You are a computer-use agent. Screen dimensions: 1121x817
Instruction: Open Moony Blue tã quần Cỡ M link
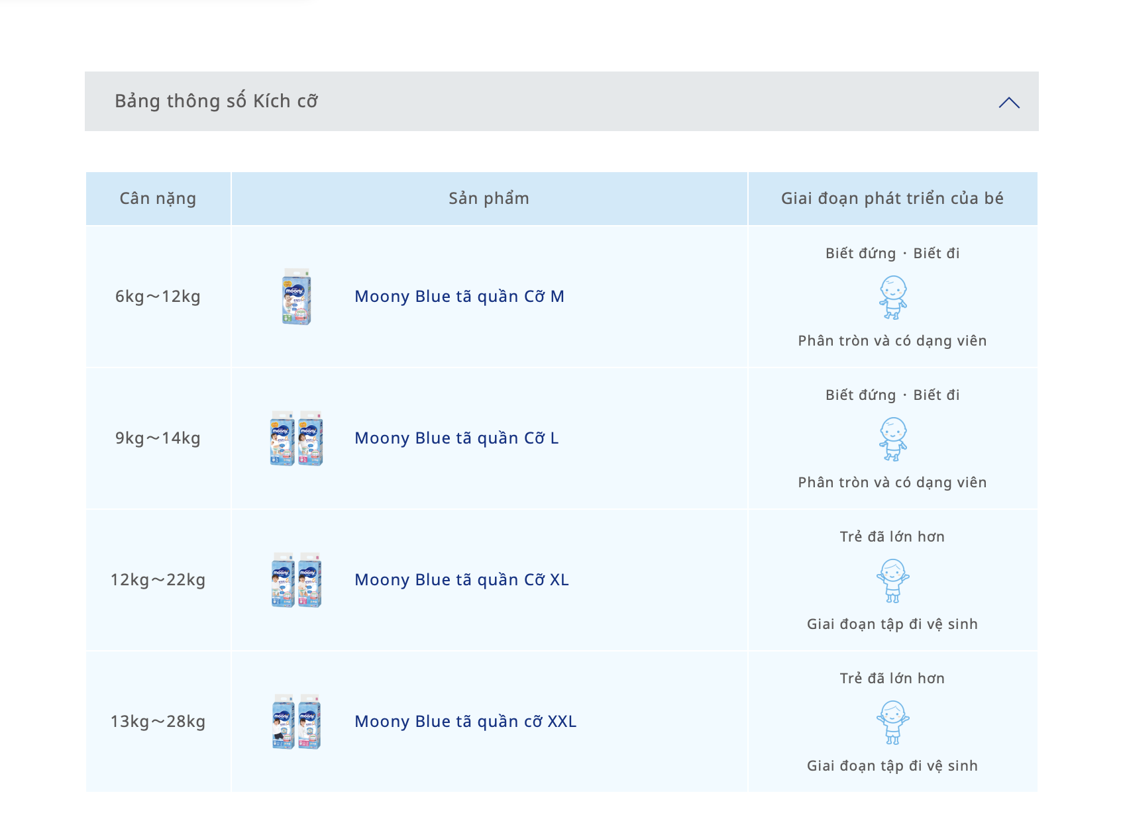point(459,297)
